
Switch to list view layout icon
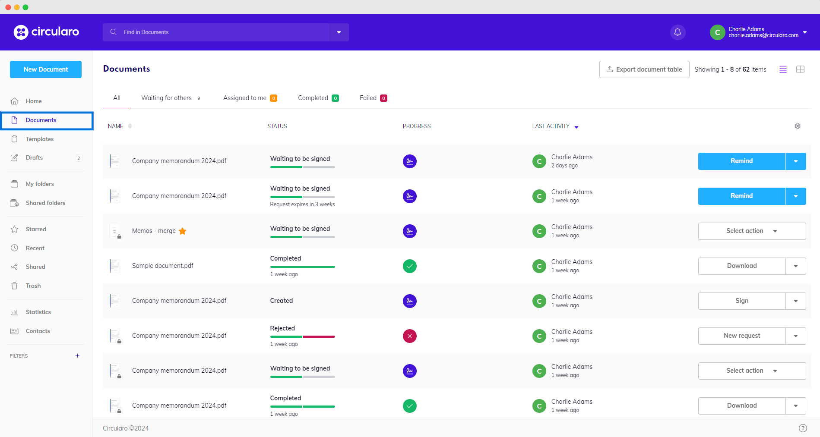point(783,69)
